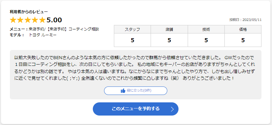272x125 pixels.
Task: Select the スタッフ rating column header
Action: [132, 29]
